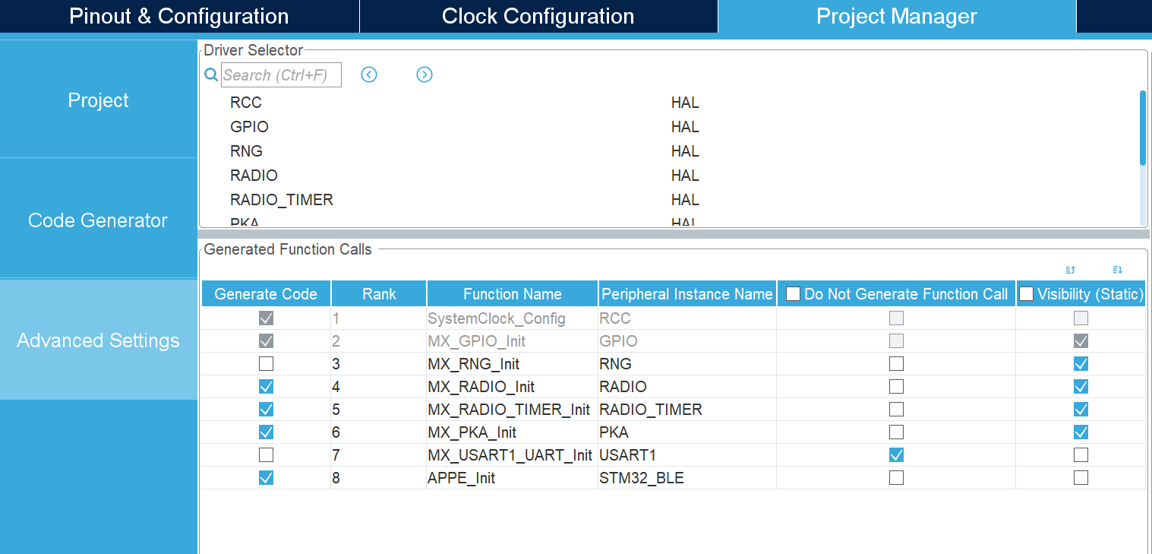Open the Pinout & Configuration tab
This screenshot has width=1152, height=554.
pyautogui.click(x=179, y=16)
